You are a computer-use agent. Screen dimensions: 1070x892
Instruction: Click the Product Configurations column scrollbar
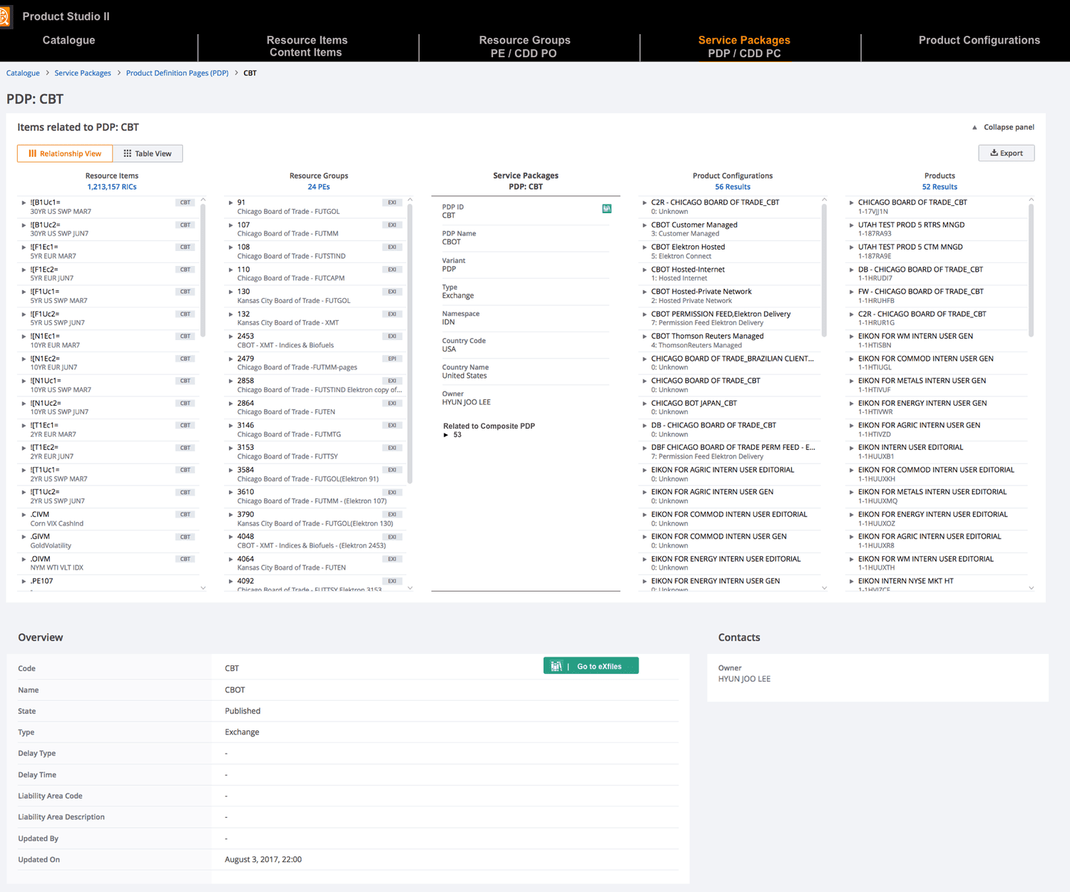click(x=825, y=271)
